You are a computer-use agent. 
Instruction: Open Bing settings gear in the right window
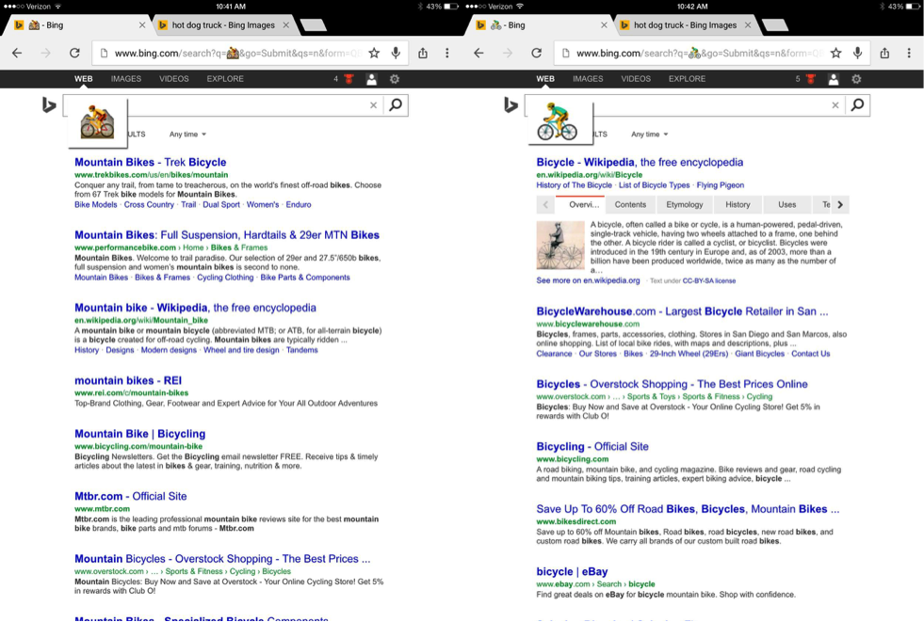tap(857, 79)
